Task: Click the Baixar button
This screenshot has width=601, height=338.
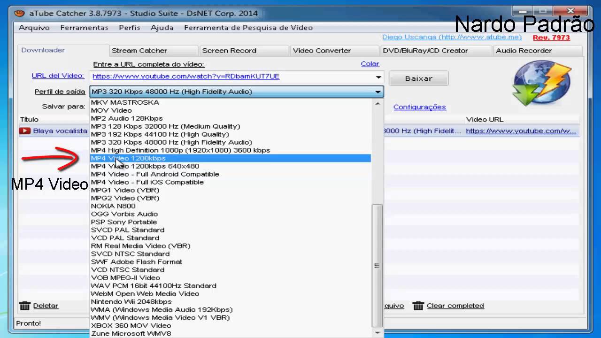Action: point(418,78)
